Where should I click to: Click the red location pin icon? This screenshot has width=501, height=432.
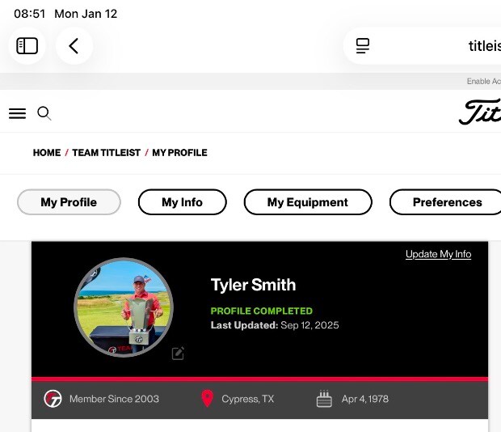pos(207,399)
